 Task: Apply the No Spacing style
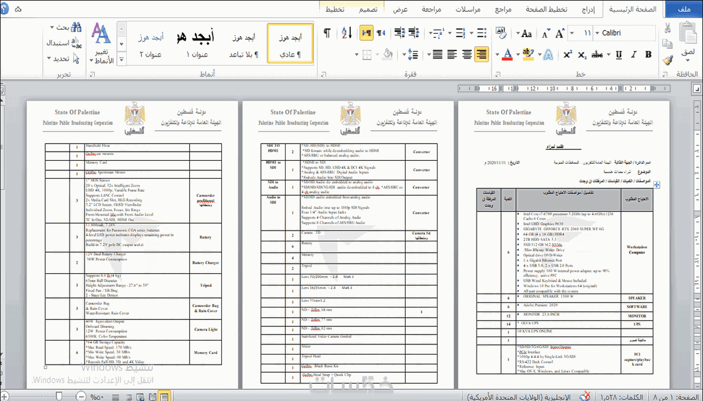[244, 43]
